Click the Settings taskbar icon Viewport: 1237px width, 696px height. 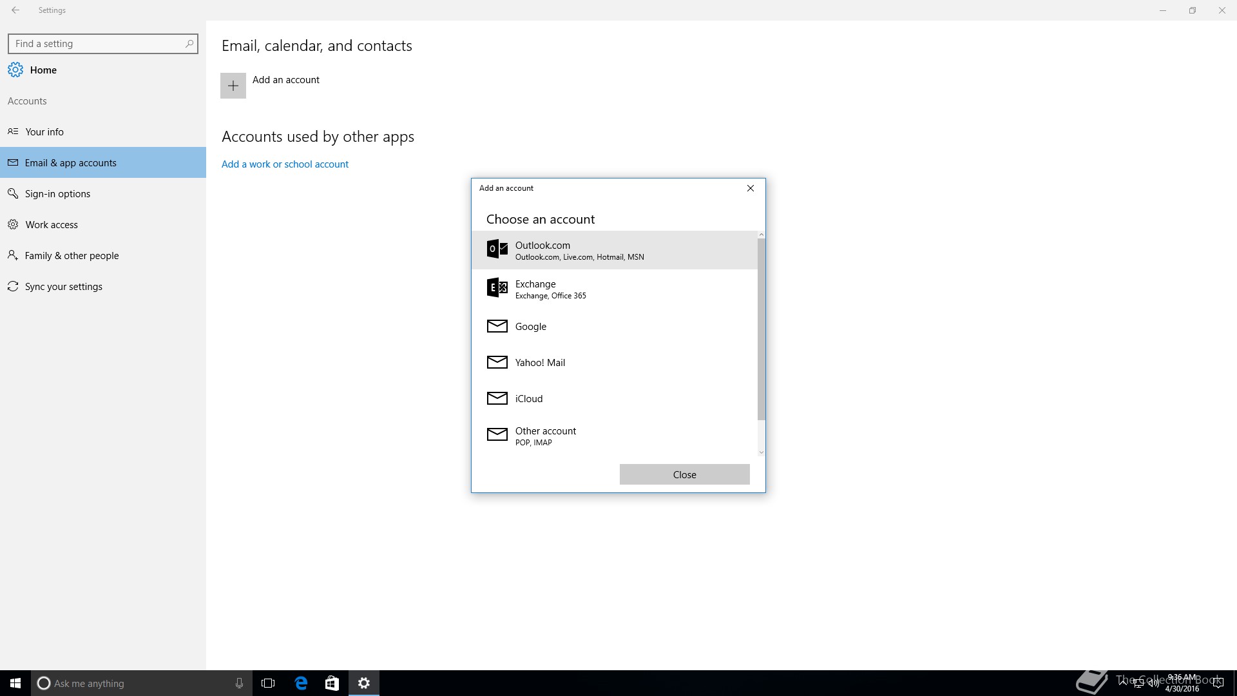click(x=364, y=683)
